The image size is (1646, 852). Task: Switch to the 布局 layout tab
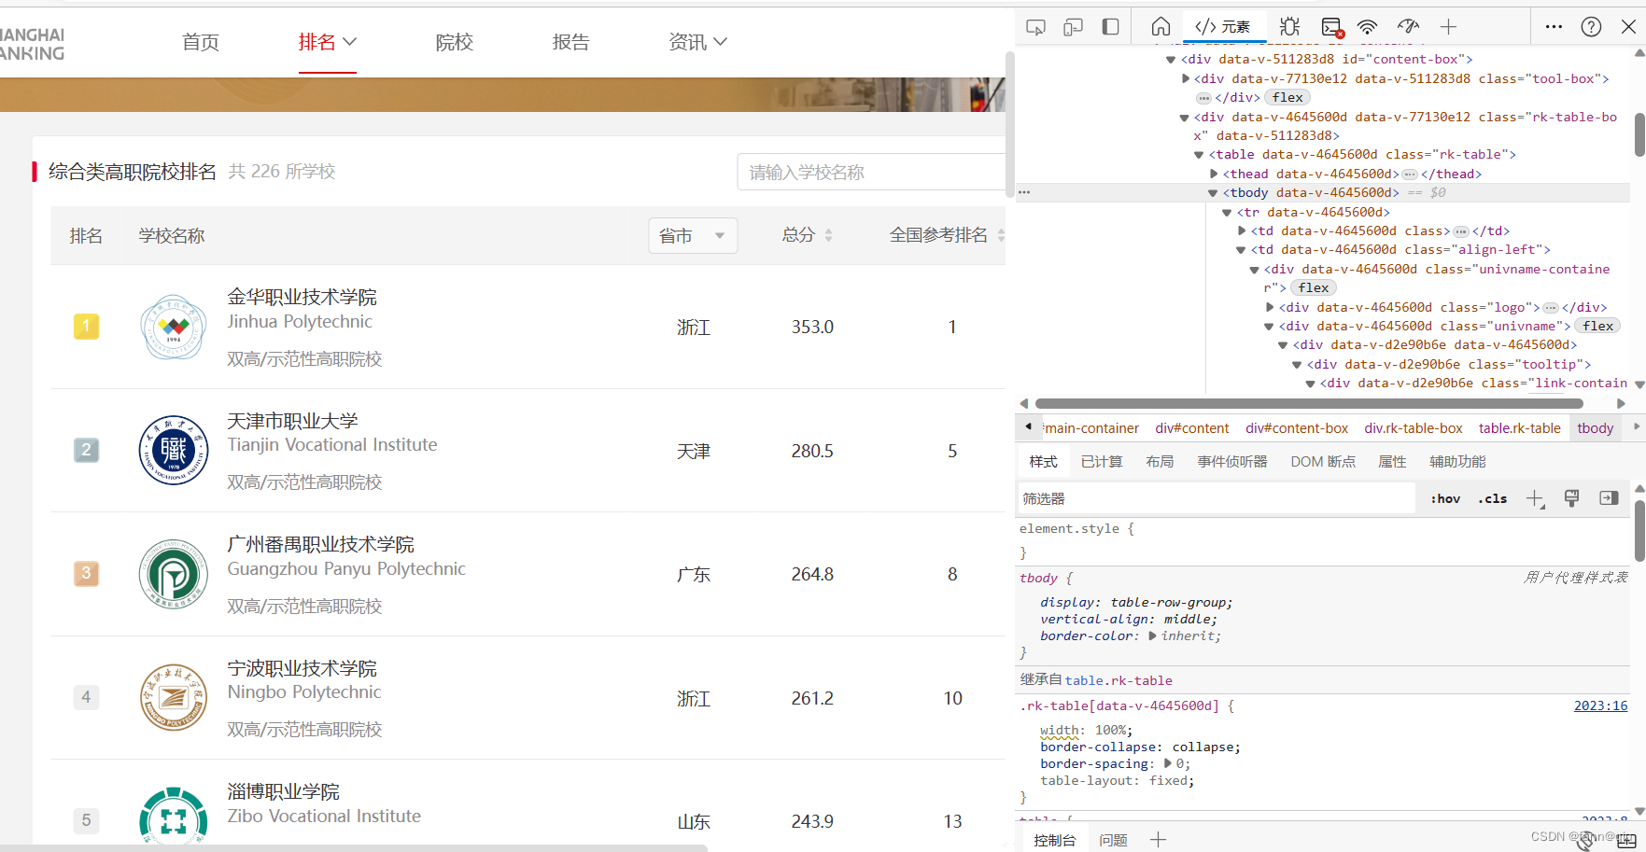point(1160,462)
